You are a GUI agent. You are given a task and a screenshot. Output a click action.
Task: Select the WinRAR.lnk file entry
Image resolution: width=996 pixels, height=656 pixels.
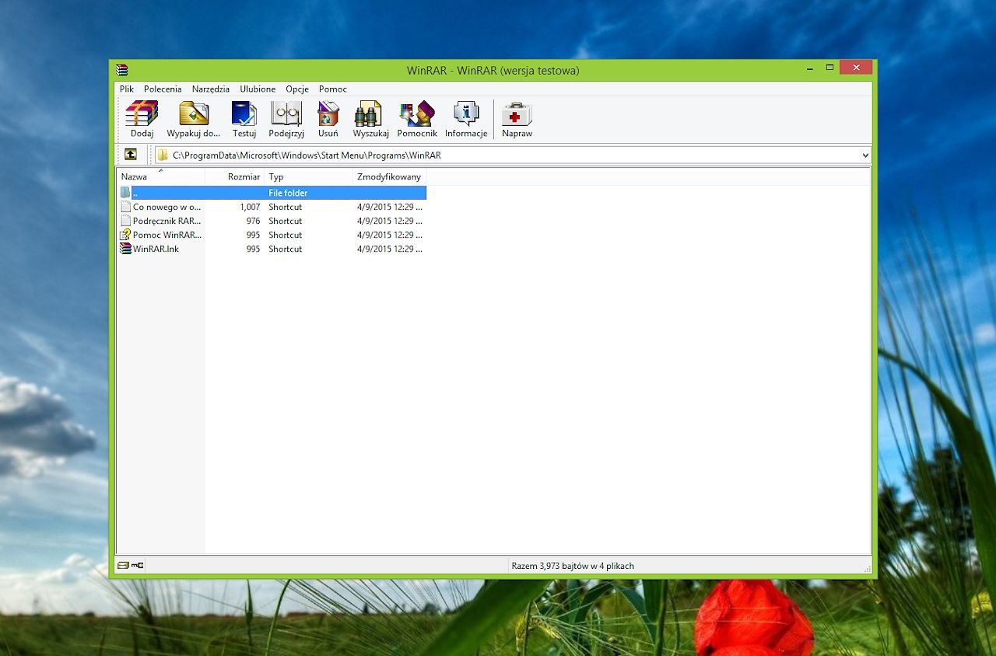point(156,249)
